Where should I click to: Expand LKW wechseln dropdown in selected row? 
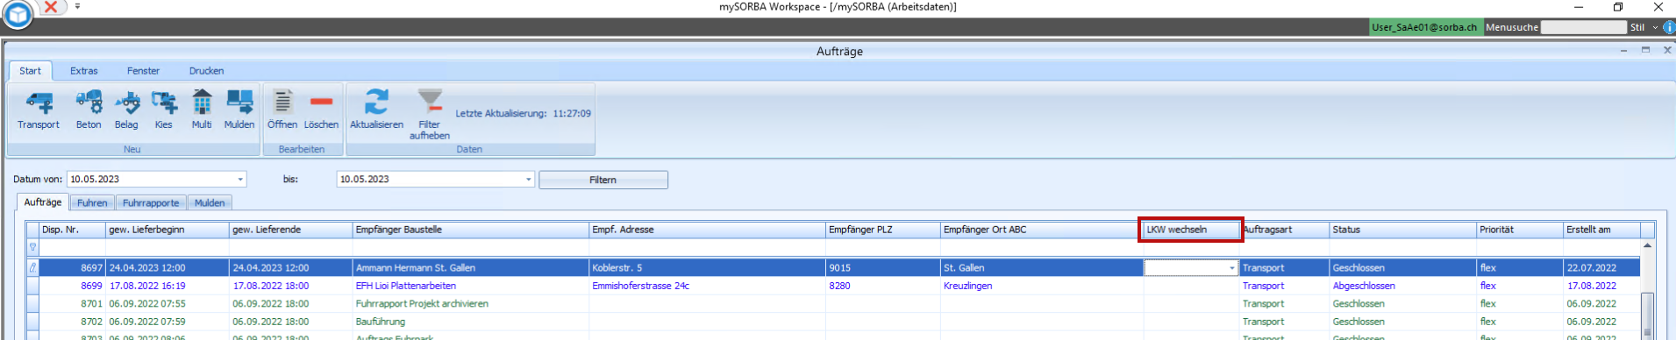click(1232, 268)
